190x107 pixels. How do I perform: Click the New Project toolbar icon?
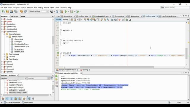pos(7,12)
